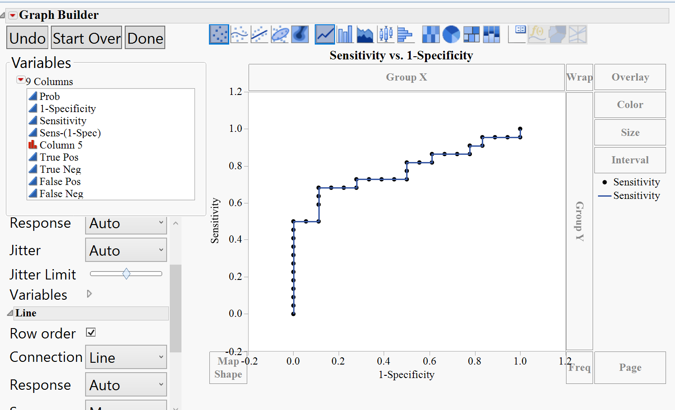Expand the Variables disclosure arrow
Image resolution: width=675 pixels, height=410 pixels.
pyautogui.click(x=89, y=294)
